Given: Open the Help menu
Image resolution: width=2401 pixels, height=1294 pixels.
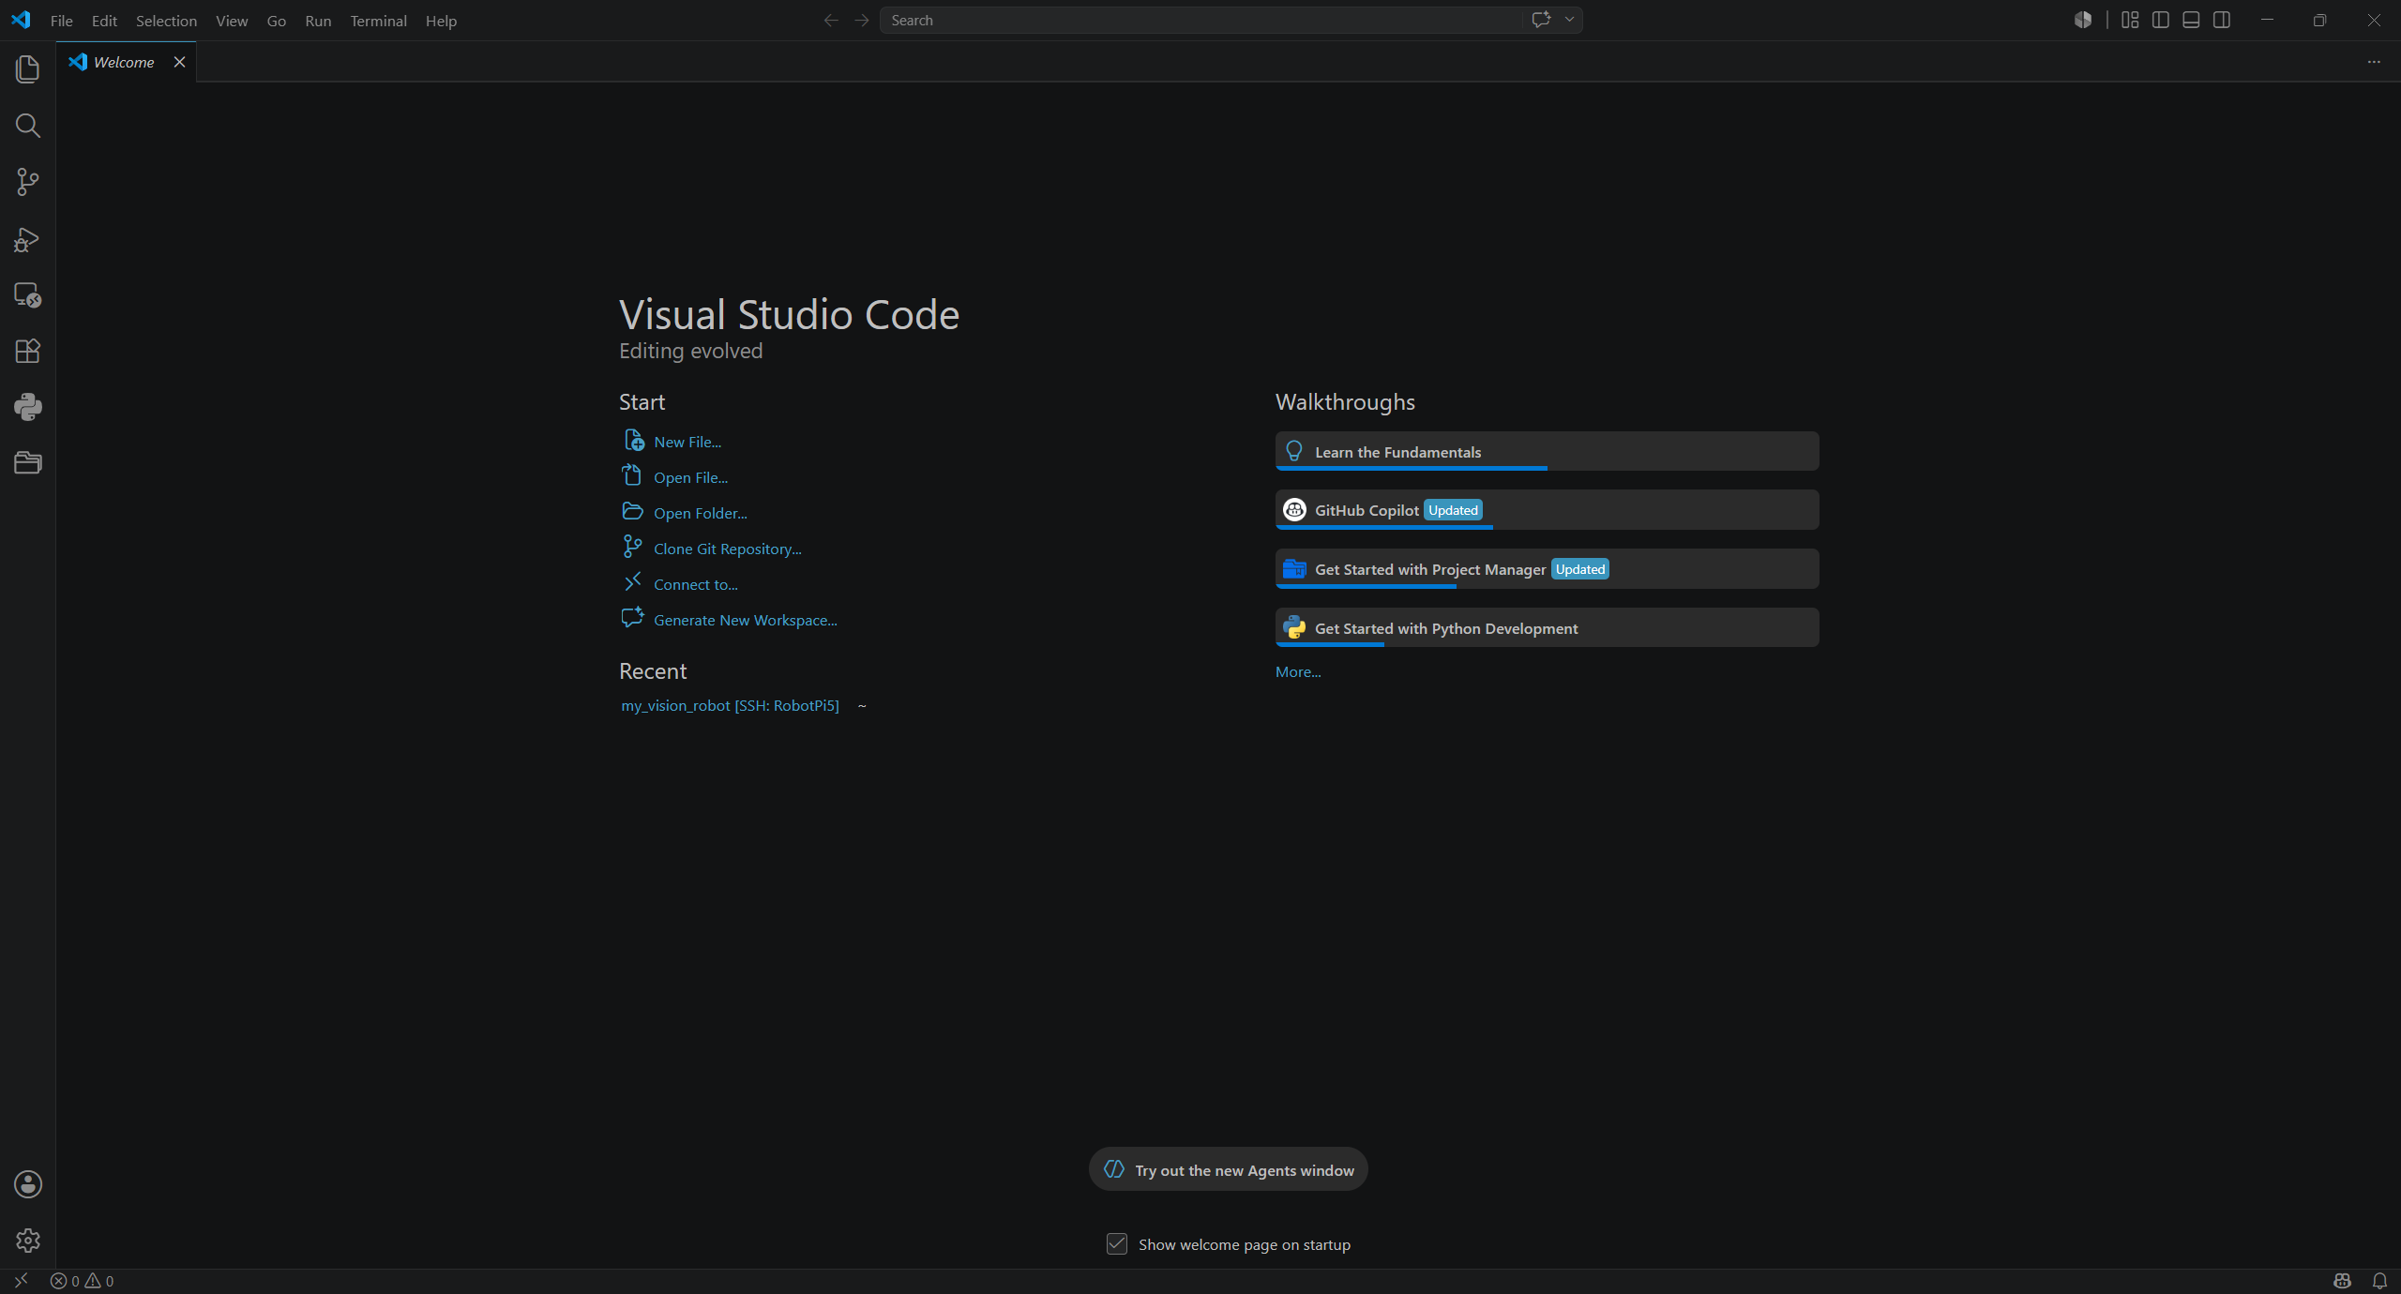Looking at the screenshot, I should (441, 21).
